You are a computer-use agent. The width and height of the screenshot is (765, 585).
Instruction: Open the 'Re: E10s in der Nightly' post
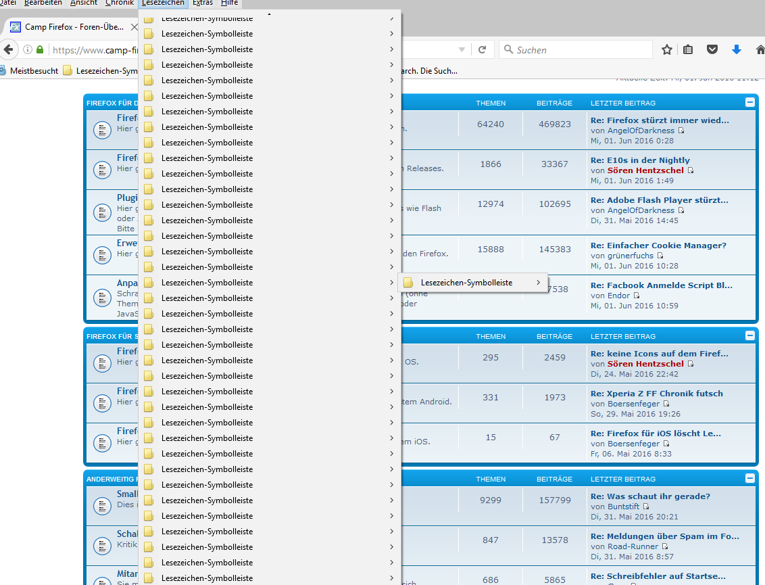pos(640,160)
